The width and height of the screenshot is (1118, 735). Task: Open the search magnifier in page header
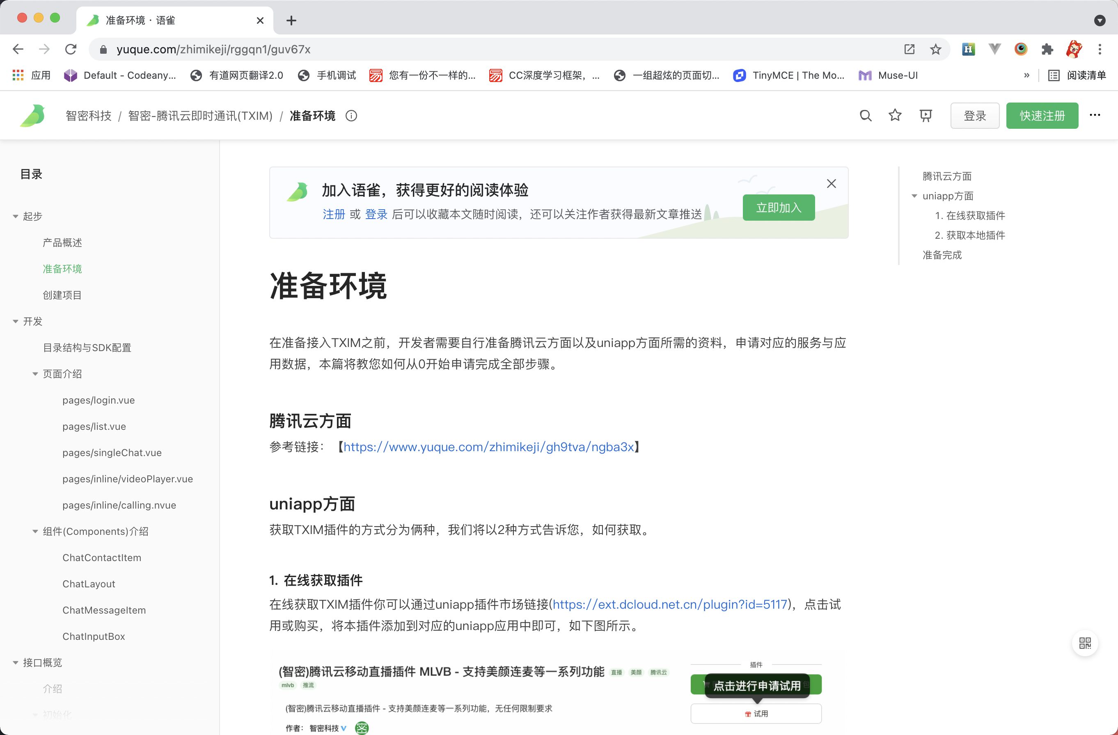865,116
